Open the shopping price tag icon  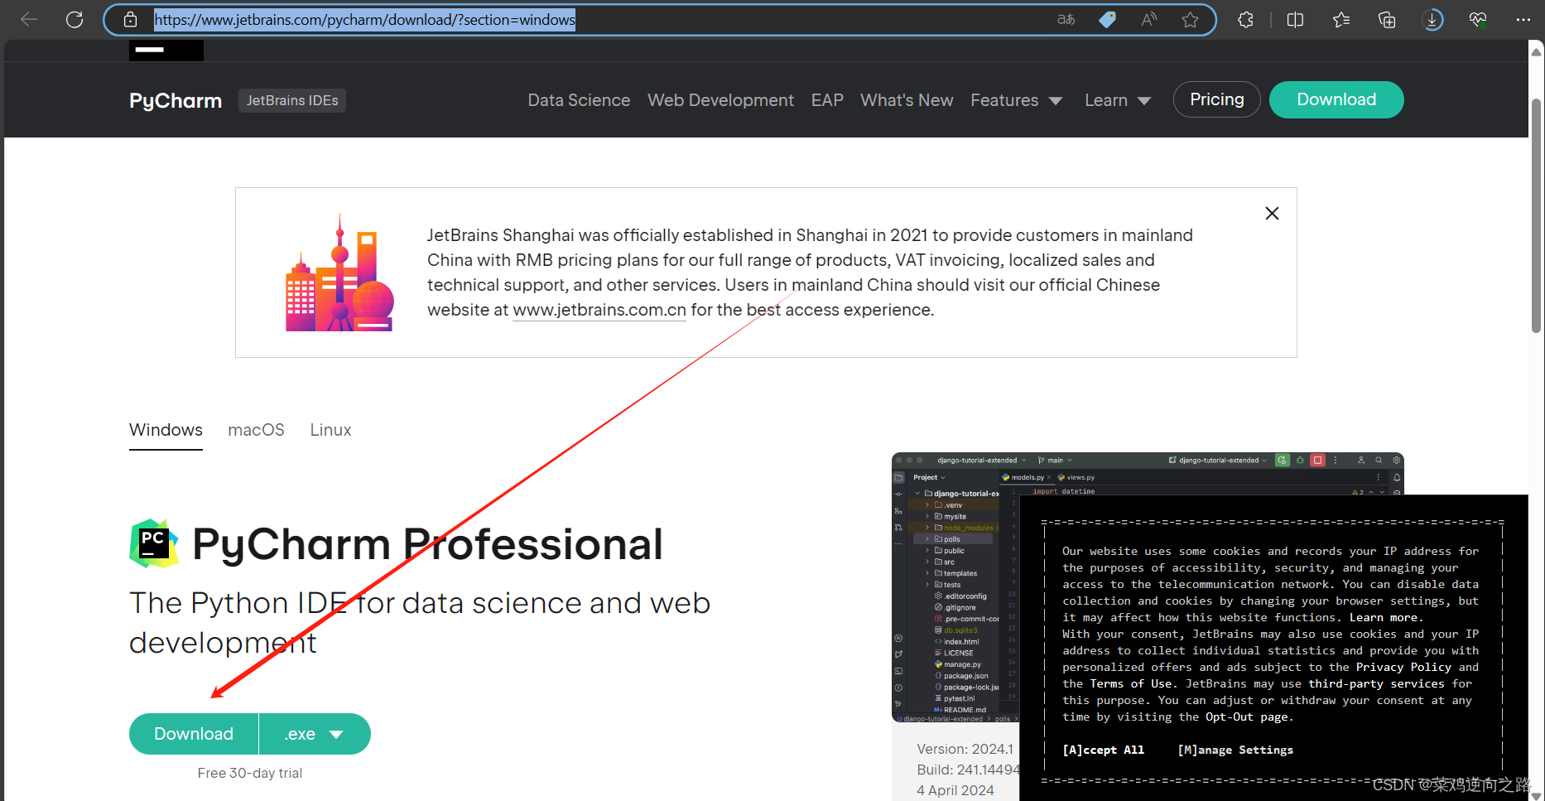pyautogui.click(x=1109, y=20)
